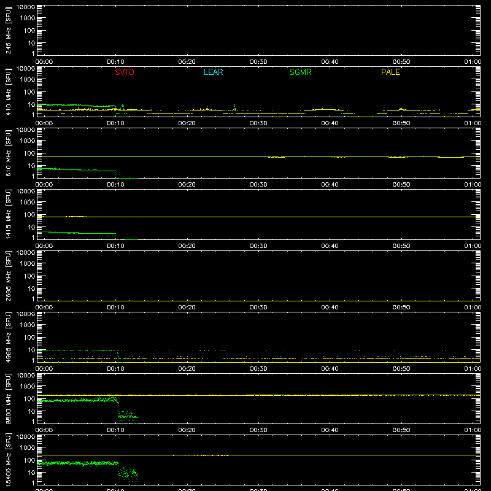This screenshot has width=491, height=491.
Task: Click the 00:10 time label under the 8800 MHz panel
Action: click(x=115, y=430)
